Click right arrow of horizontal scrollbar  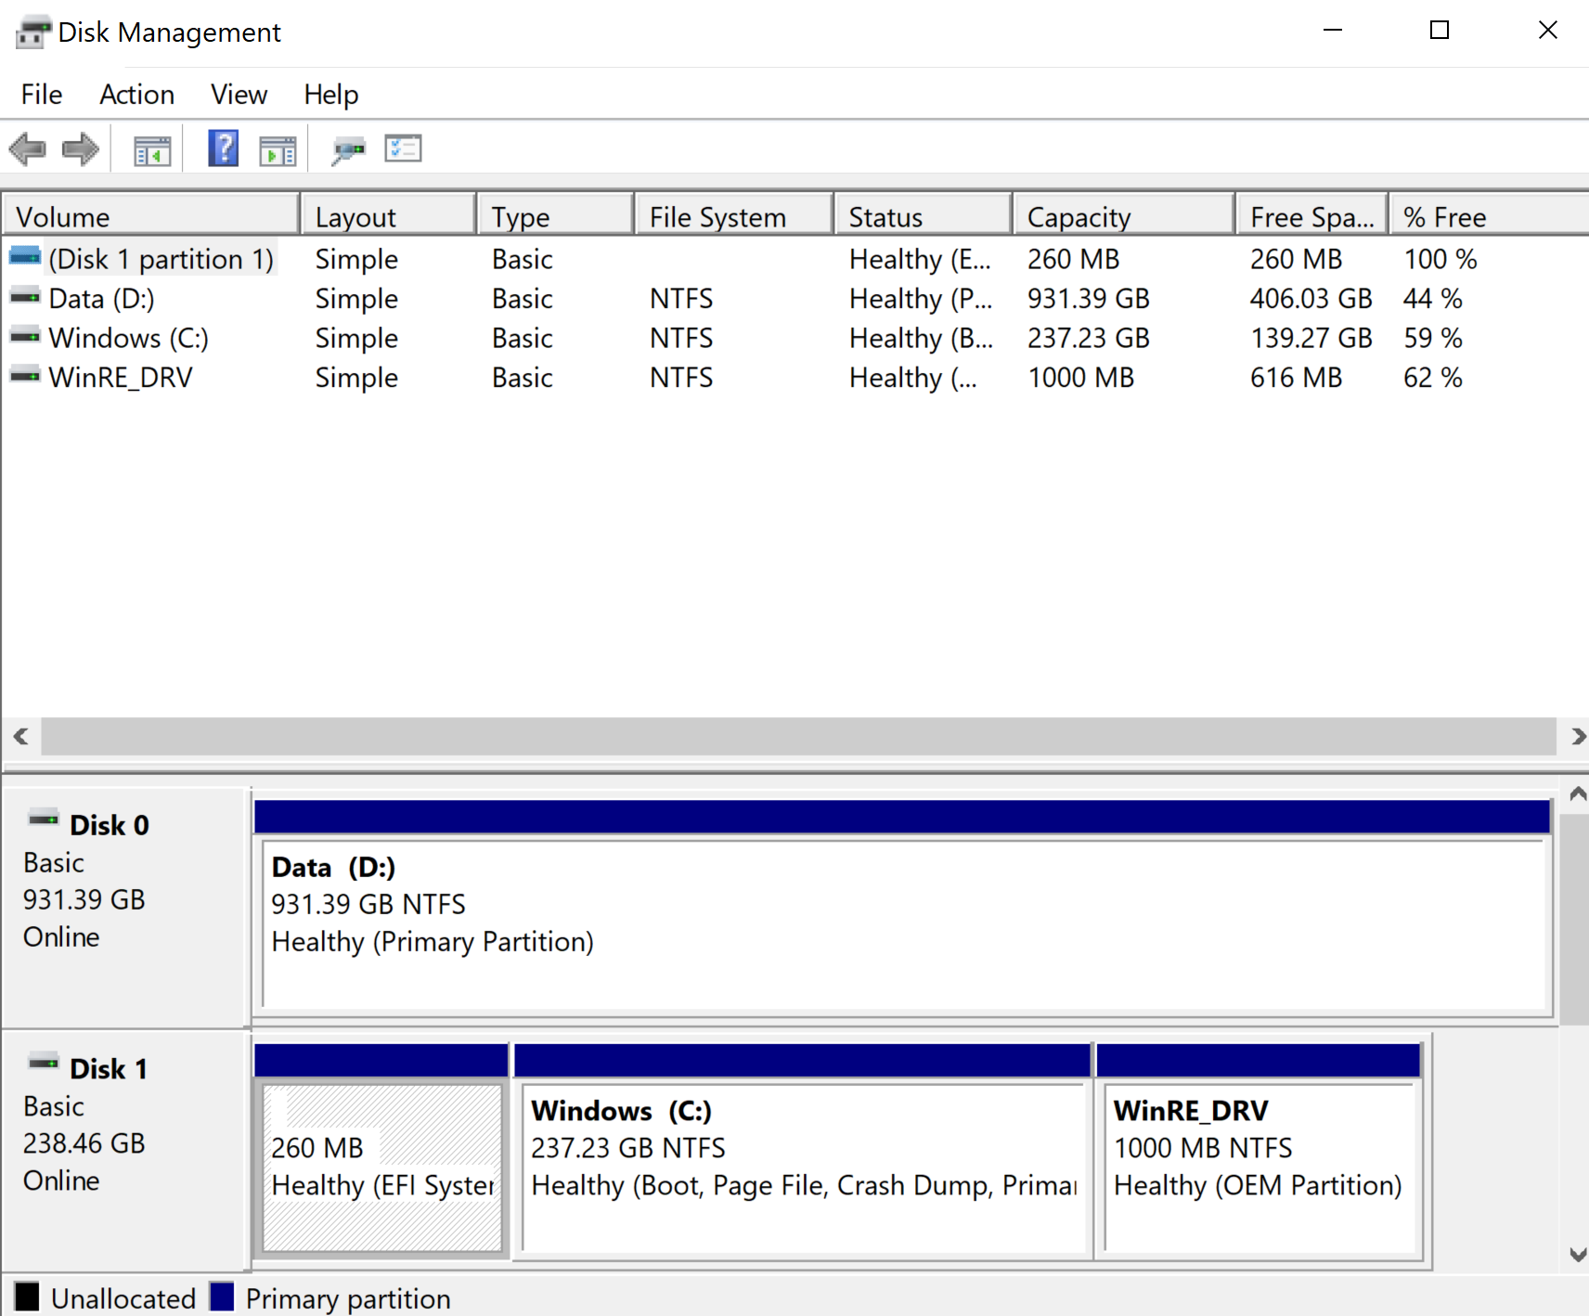pos(1577,736)
